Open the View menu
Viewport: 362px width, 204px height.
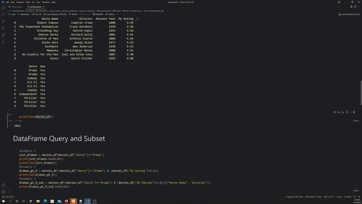point(28,2)
